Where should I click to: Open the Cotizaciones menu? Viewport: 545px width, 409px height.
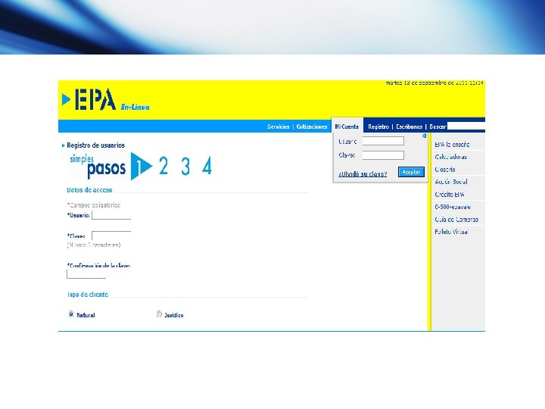[312, 126]
